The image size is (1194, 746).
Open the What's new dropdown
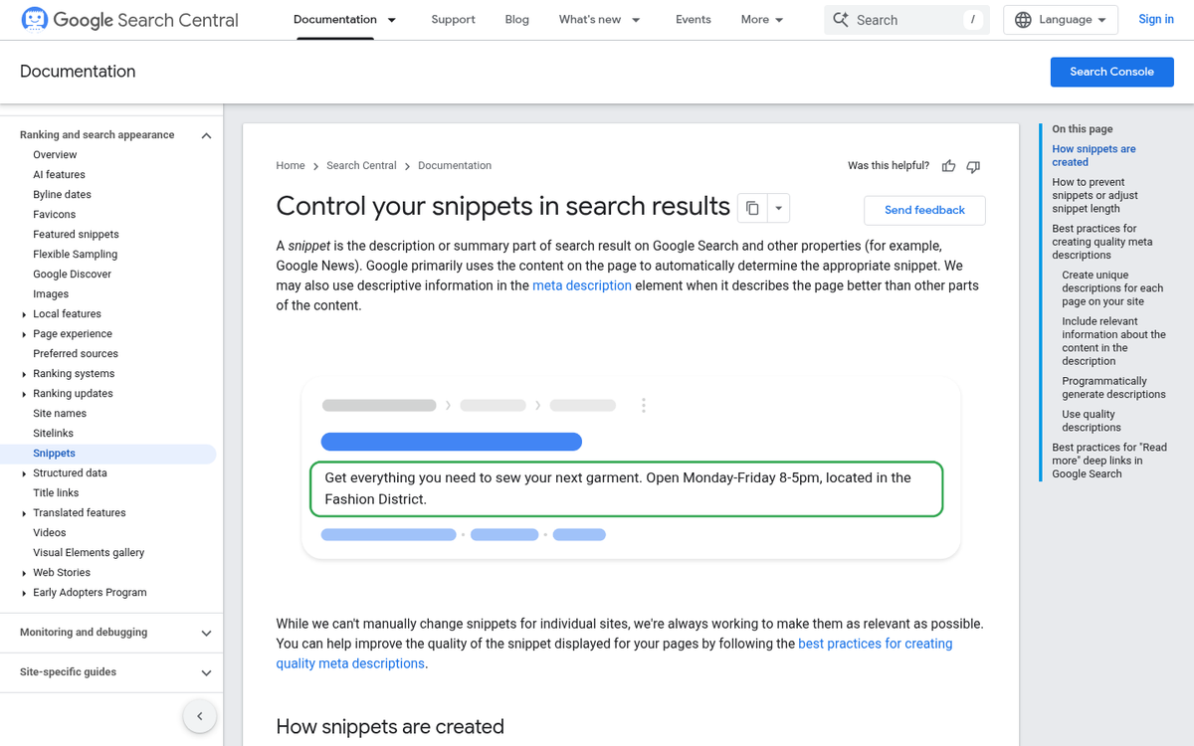[x=598, y=19]
